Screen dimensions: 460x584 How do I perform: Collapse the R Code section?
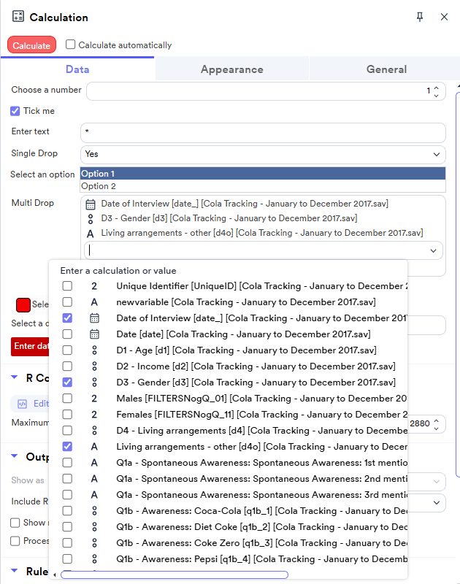15,378
